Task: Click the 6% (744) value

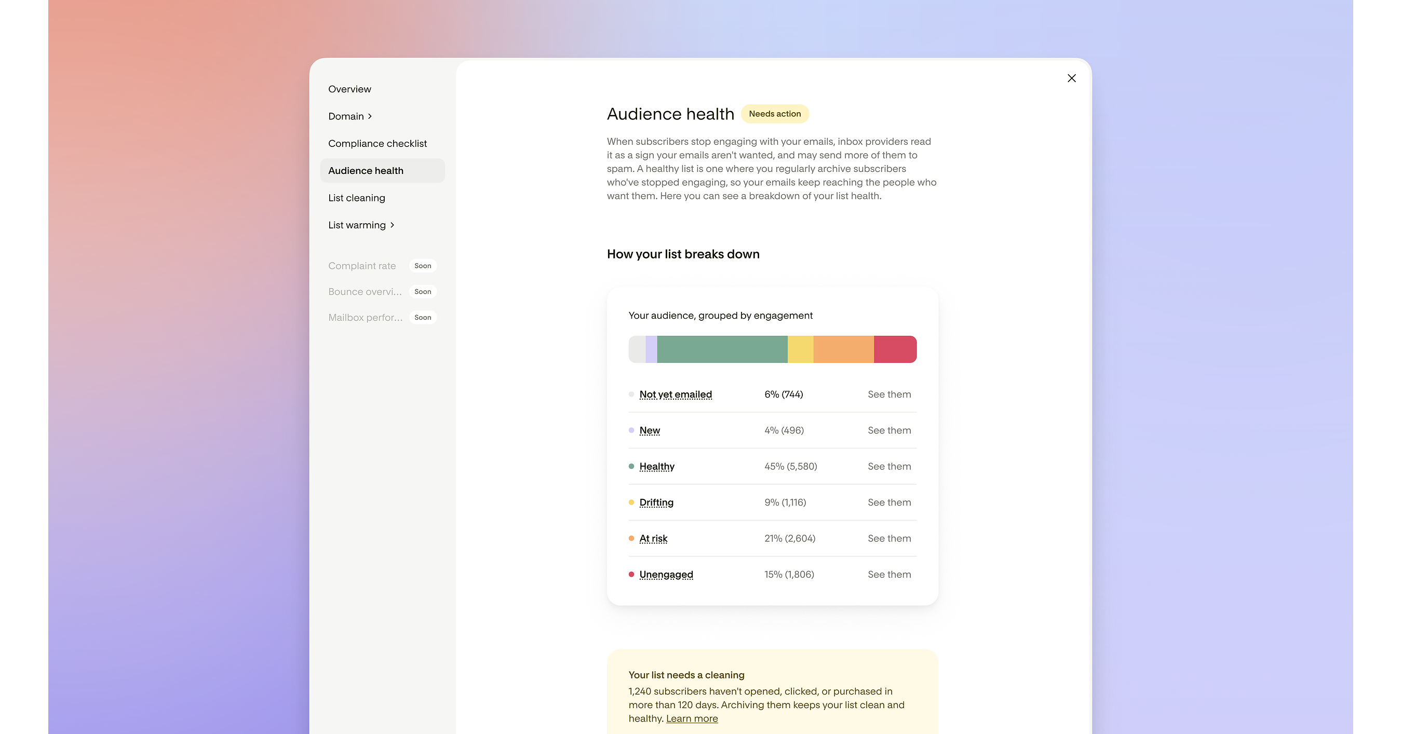Action: (783, 395)
